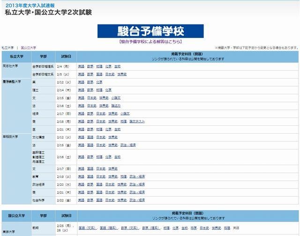Select the 社会科学 faculty cell
300x236 pixels.
point(43,200)
